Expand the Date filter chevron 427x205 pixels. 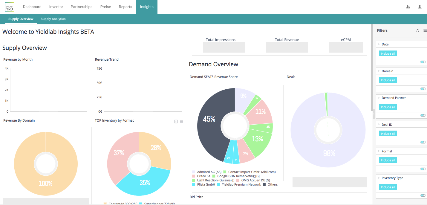[379, 44]
